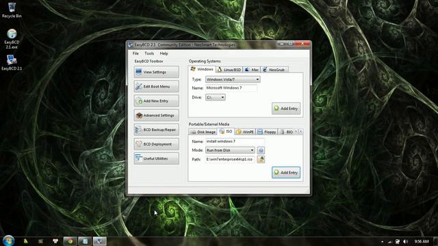Click the taskbar window button right of Chrome

[x=85, y=241]
